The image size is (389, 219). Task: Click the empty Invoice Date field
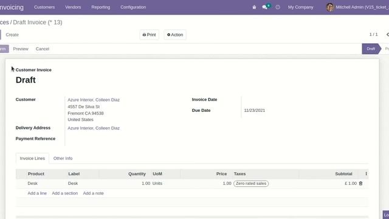(305, 100)
